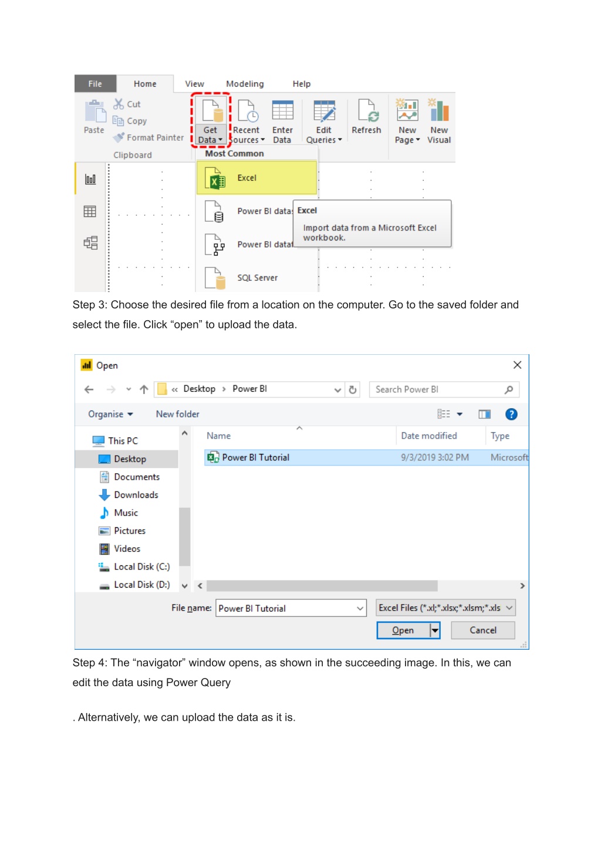Click the File name input box

tap(291, 608)
